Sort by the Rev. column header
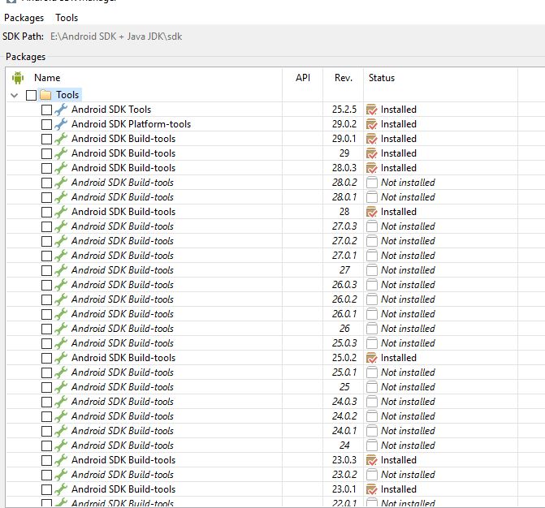 [x=344, y=78]
